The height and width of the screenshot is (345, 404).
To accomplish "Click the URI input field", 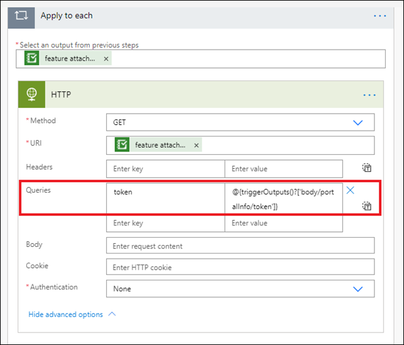I will (x=240, y=146).
